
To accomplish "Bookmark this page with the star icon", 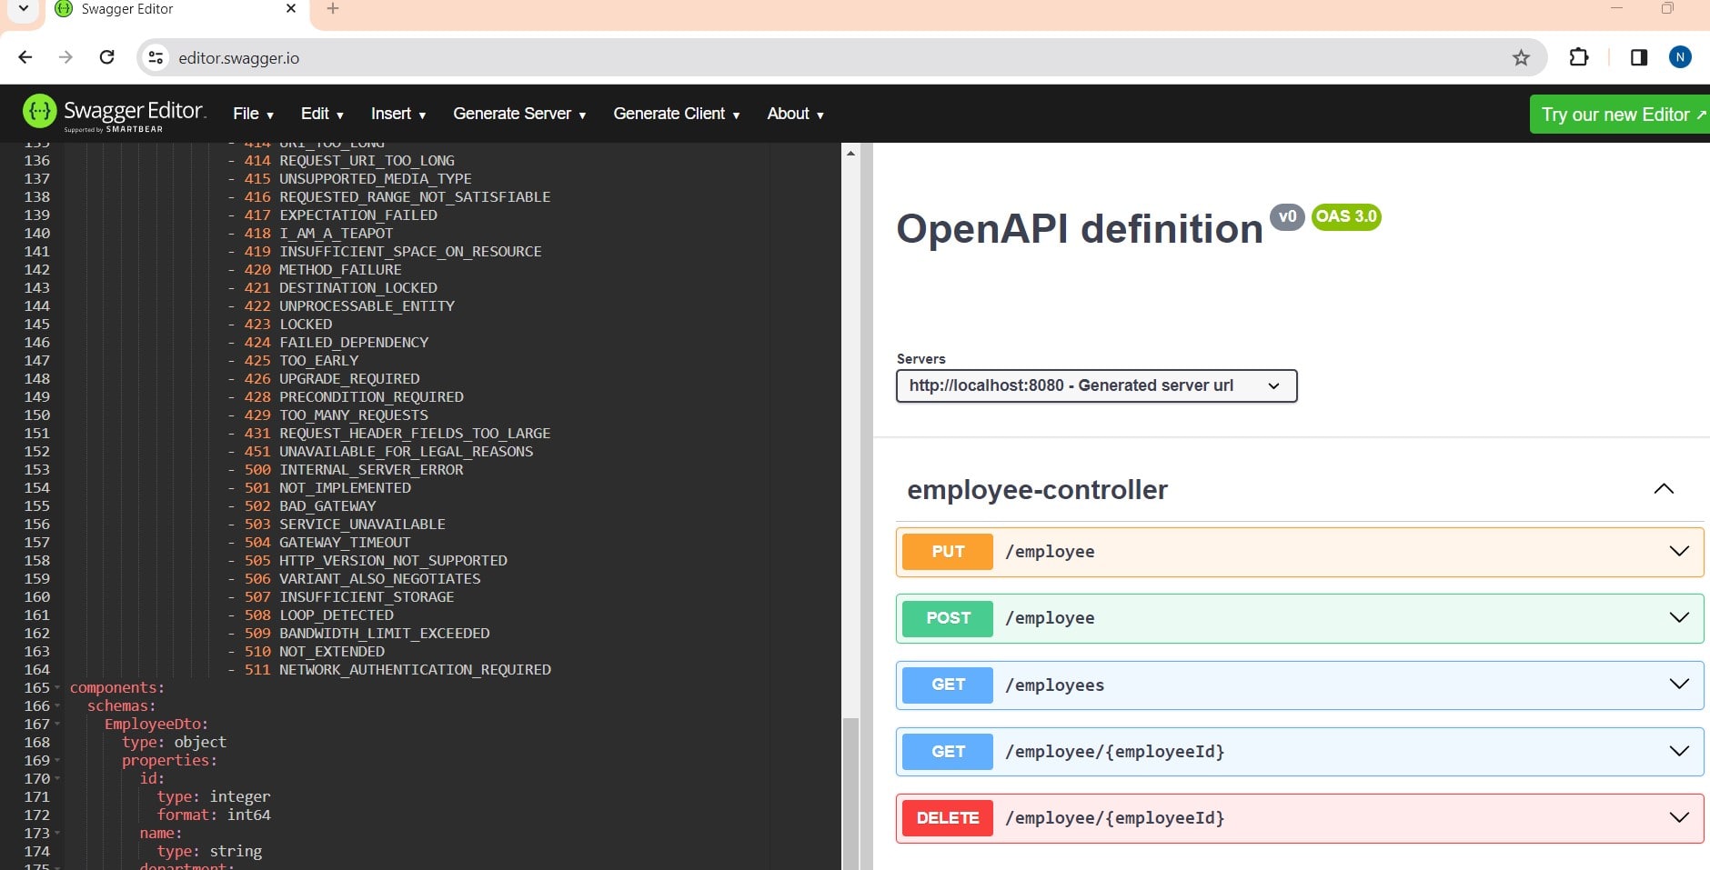I will point(1521,58).
